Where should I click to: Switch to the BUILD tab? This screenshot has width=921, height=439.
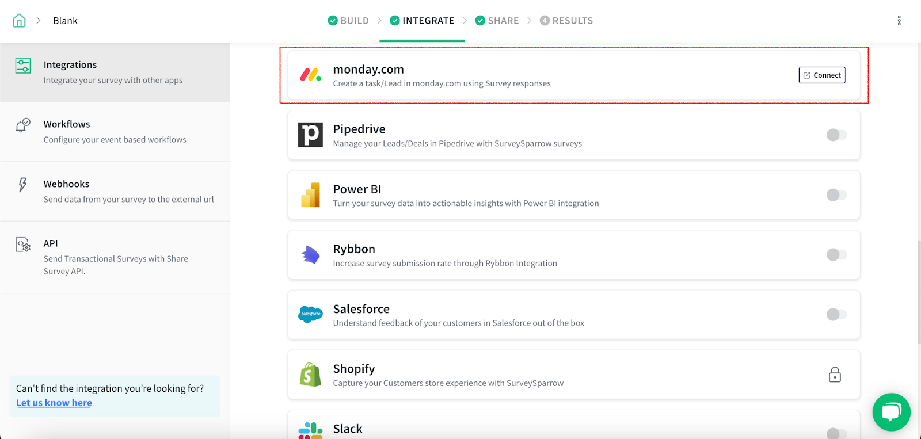[348, 21]
